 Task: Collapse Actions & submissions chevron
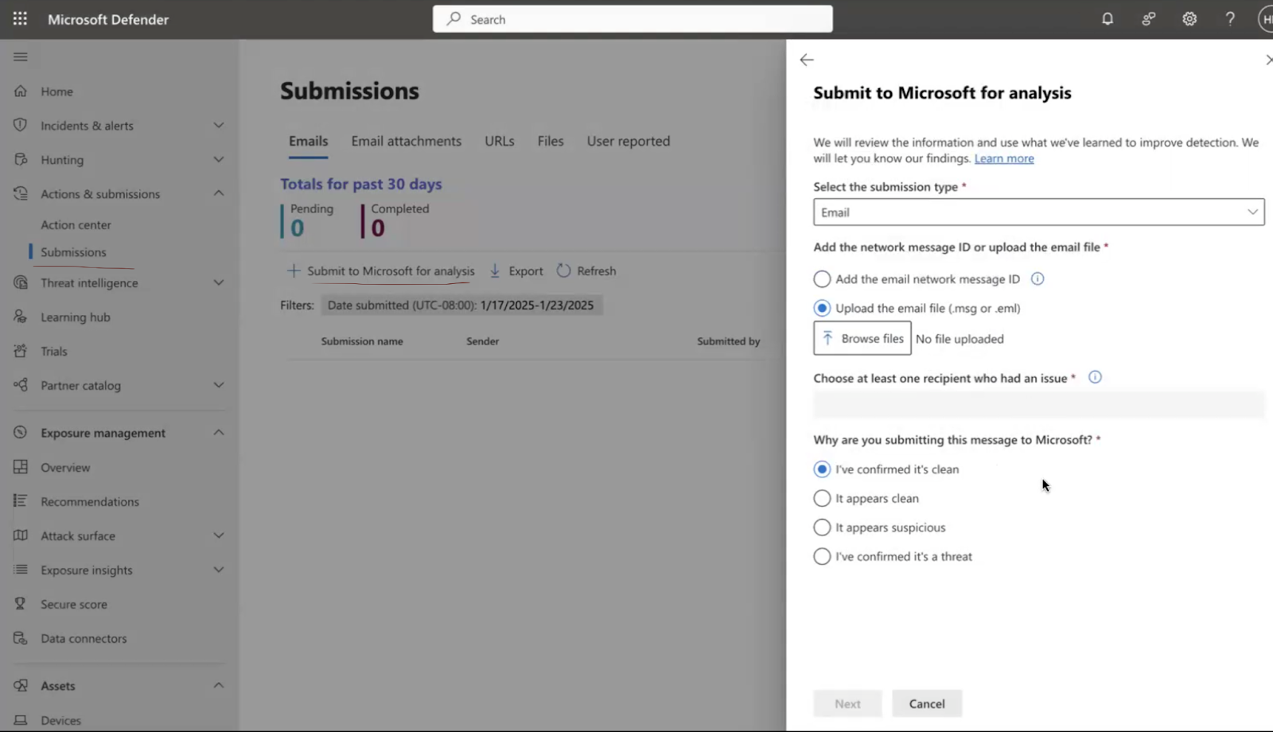(x=219, y=193)
